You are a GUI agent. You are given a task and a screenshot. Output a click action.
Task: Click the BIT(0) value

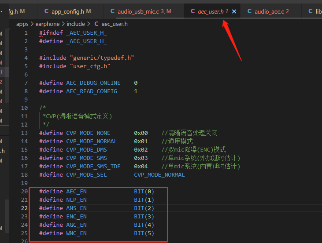[144, 192]
